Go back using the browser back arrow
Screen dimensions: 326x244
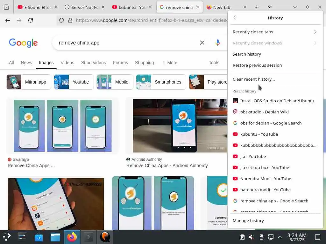pyautogui.click(x=8, y=20)
